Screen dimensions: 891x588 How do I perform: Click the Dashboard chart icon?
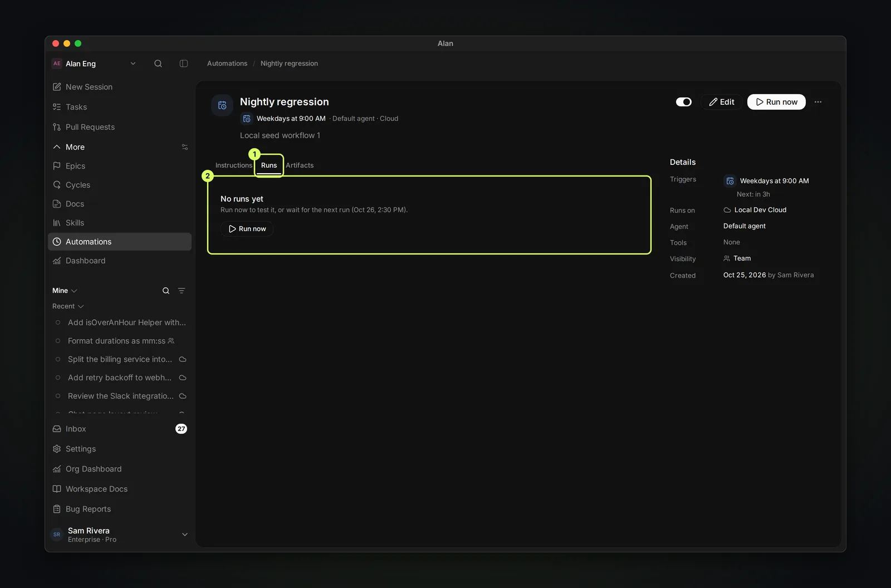57,261
